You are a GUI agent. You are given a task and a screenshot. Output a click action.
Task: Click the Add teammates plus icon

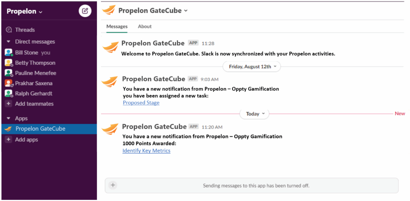point(9,104)
